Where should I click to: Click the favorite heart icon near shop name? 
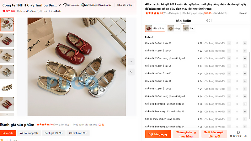(65, 5)
